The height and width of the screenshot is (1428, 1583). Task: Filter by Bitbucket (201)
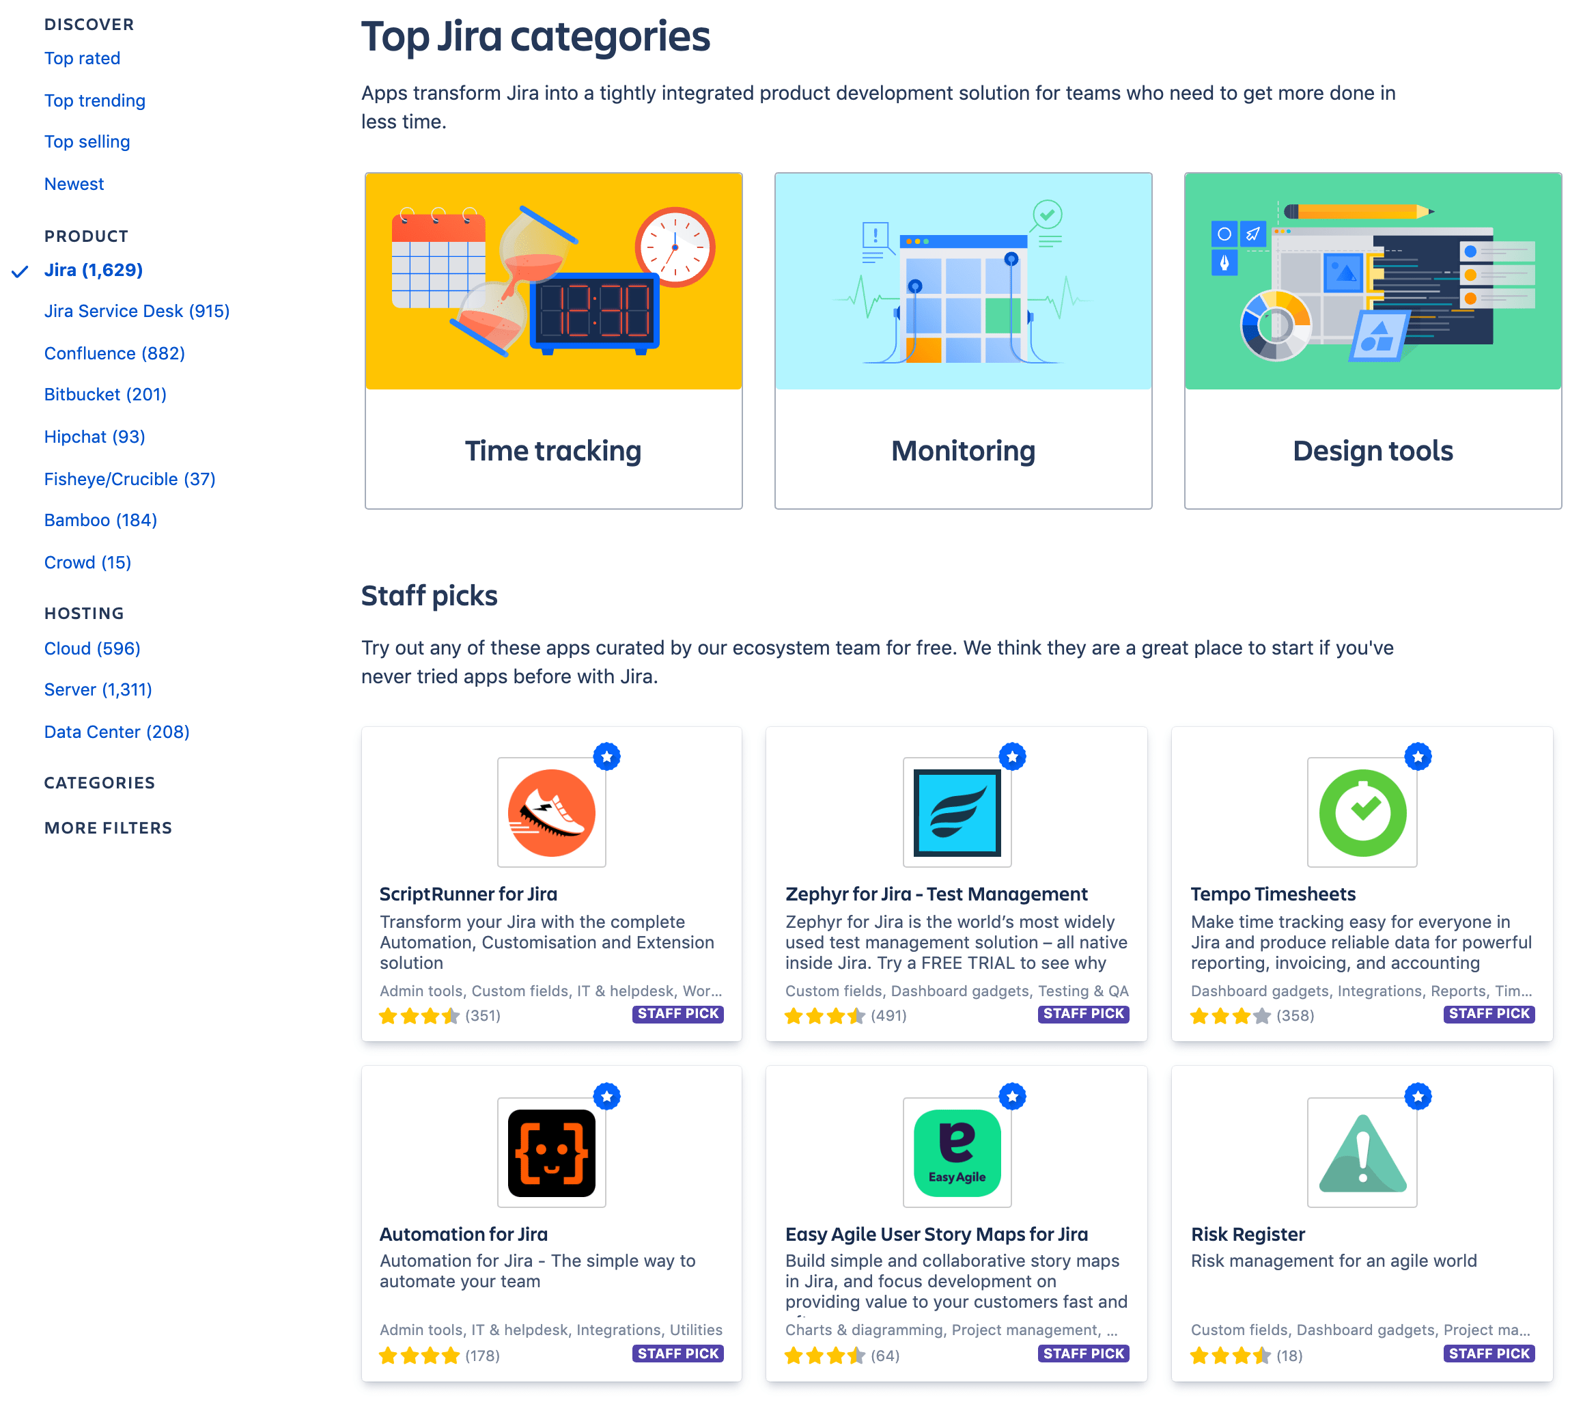click(105, 395)
